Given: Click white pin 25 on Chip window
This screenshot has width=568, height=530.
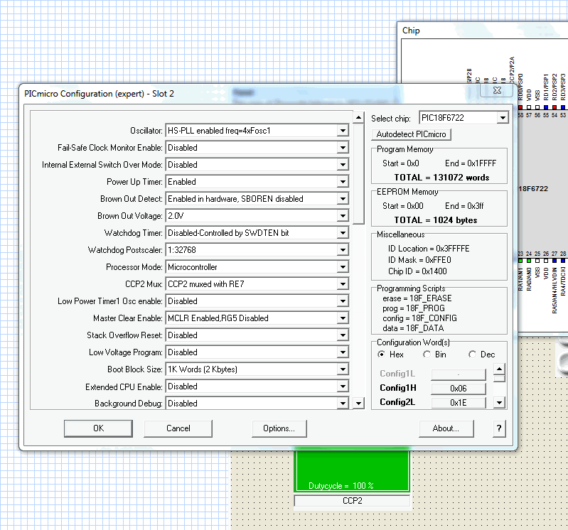Looking at the screenshot, I should [537, 260].
